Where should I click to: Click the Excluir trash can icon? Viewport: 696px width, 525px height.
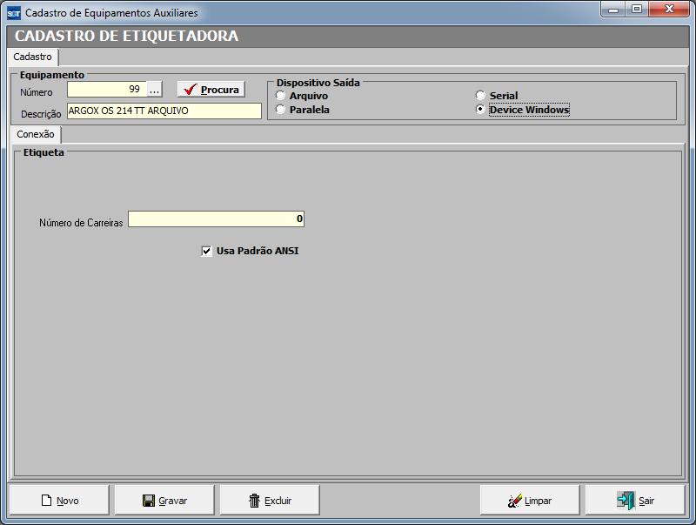(x=254, y=501)
